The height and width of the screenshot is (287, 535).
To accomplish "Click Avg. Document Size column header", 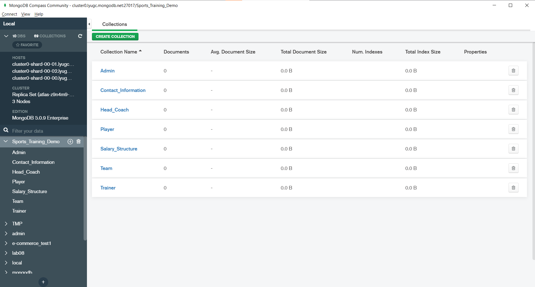I will [x=233, y=52].
